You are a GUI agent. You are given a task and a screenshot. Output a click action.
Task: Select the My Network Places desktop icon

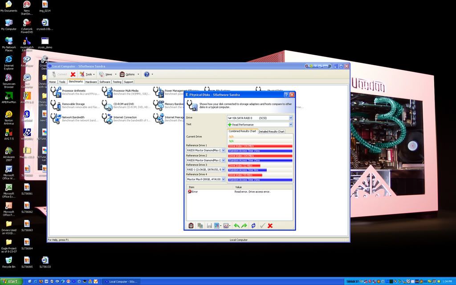pos(9,45)
